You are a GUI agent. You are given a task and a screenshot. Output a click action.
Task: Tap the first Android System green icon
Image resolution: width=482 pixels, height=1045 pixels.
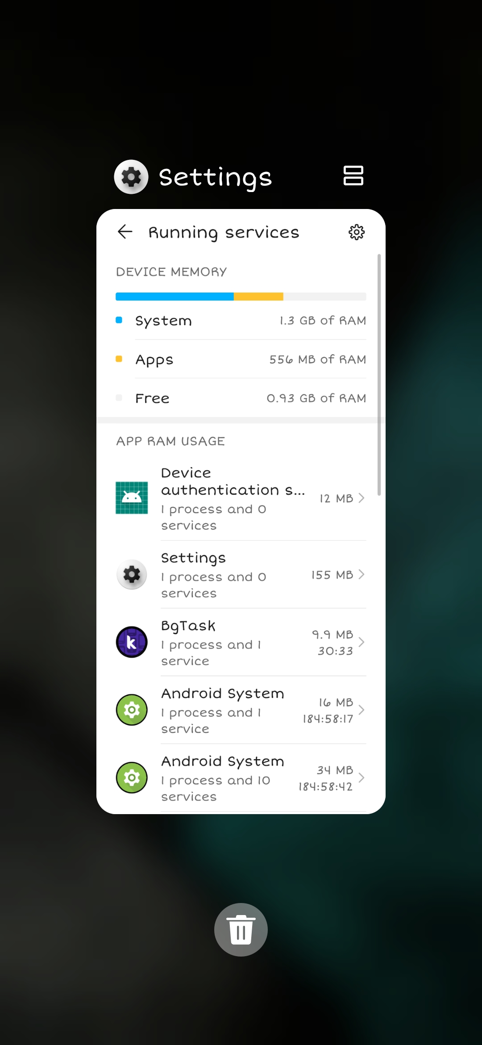click(132, 710)
